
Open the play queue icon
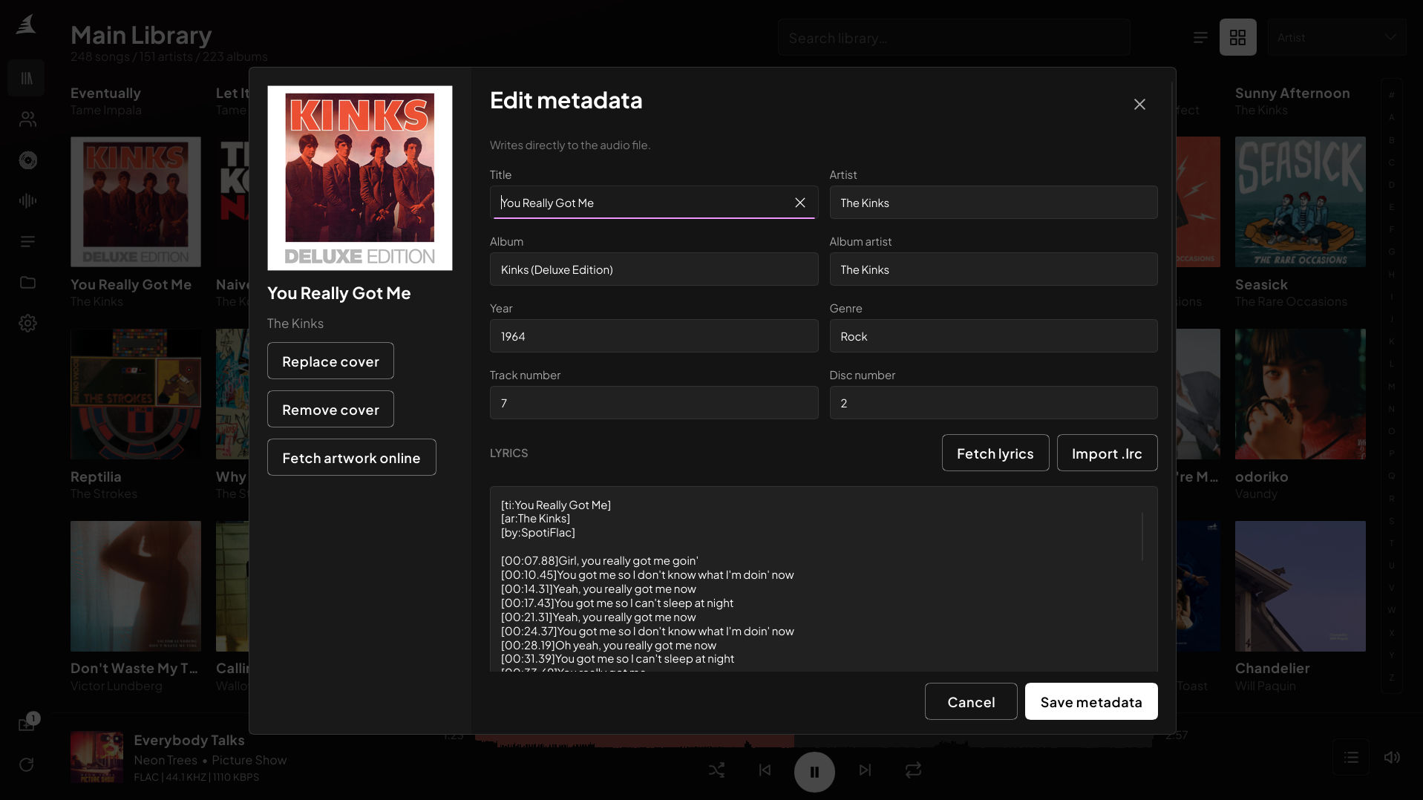click(x=1351, y=757)
